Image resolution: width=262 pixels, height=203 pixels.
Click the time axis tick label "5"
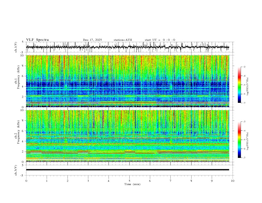pos(129,181)
